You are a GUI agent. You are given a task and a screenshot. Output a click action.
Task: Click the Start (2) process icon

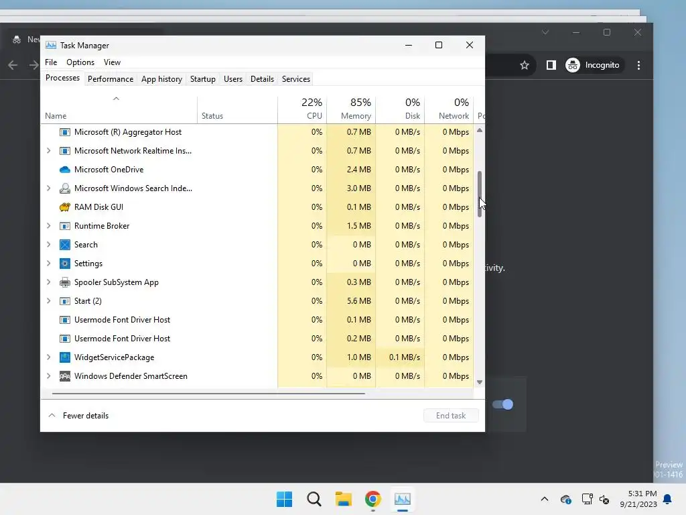coord(65,301)
